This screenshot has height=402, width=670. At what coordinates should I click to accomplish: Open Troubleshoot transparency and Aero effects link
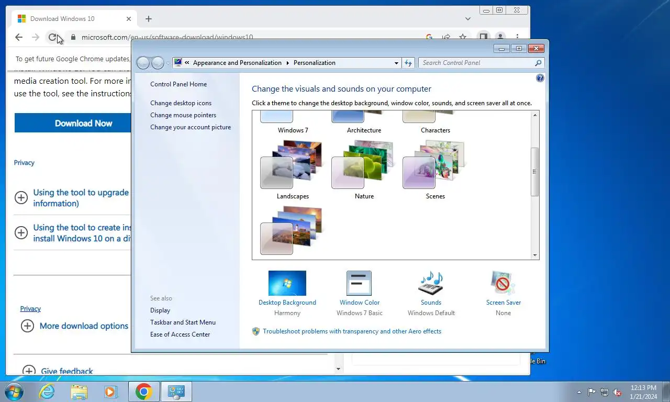click(352, 331)
